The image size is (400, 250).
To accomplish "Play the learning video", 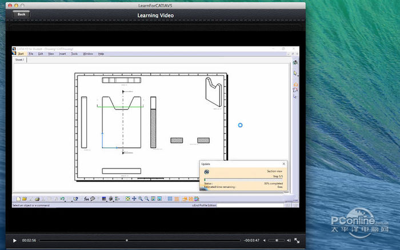I will coord(15,240).
